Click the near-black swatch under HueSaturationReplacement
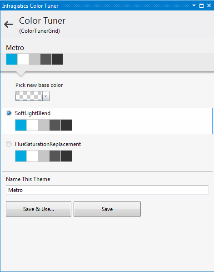 66,156
